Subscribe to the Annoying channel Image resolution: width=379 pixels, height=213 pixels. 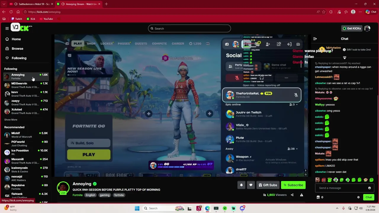tap(293, 185)
